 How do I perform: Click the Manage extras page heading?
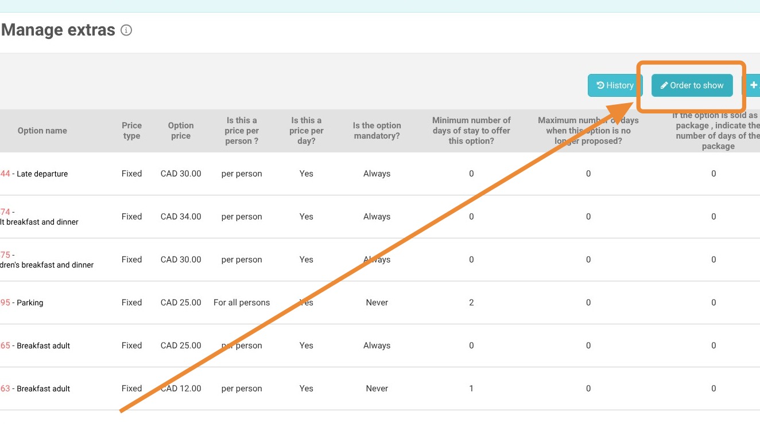tap(58, 30)
